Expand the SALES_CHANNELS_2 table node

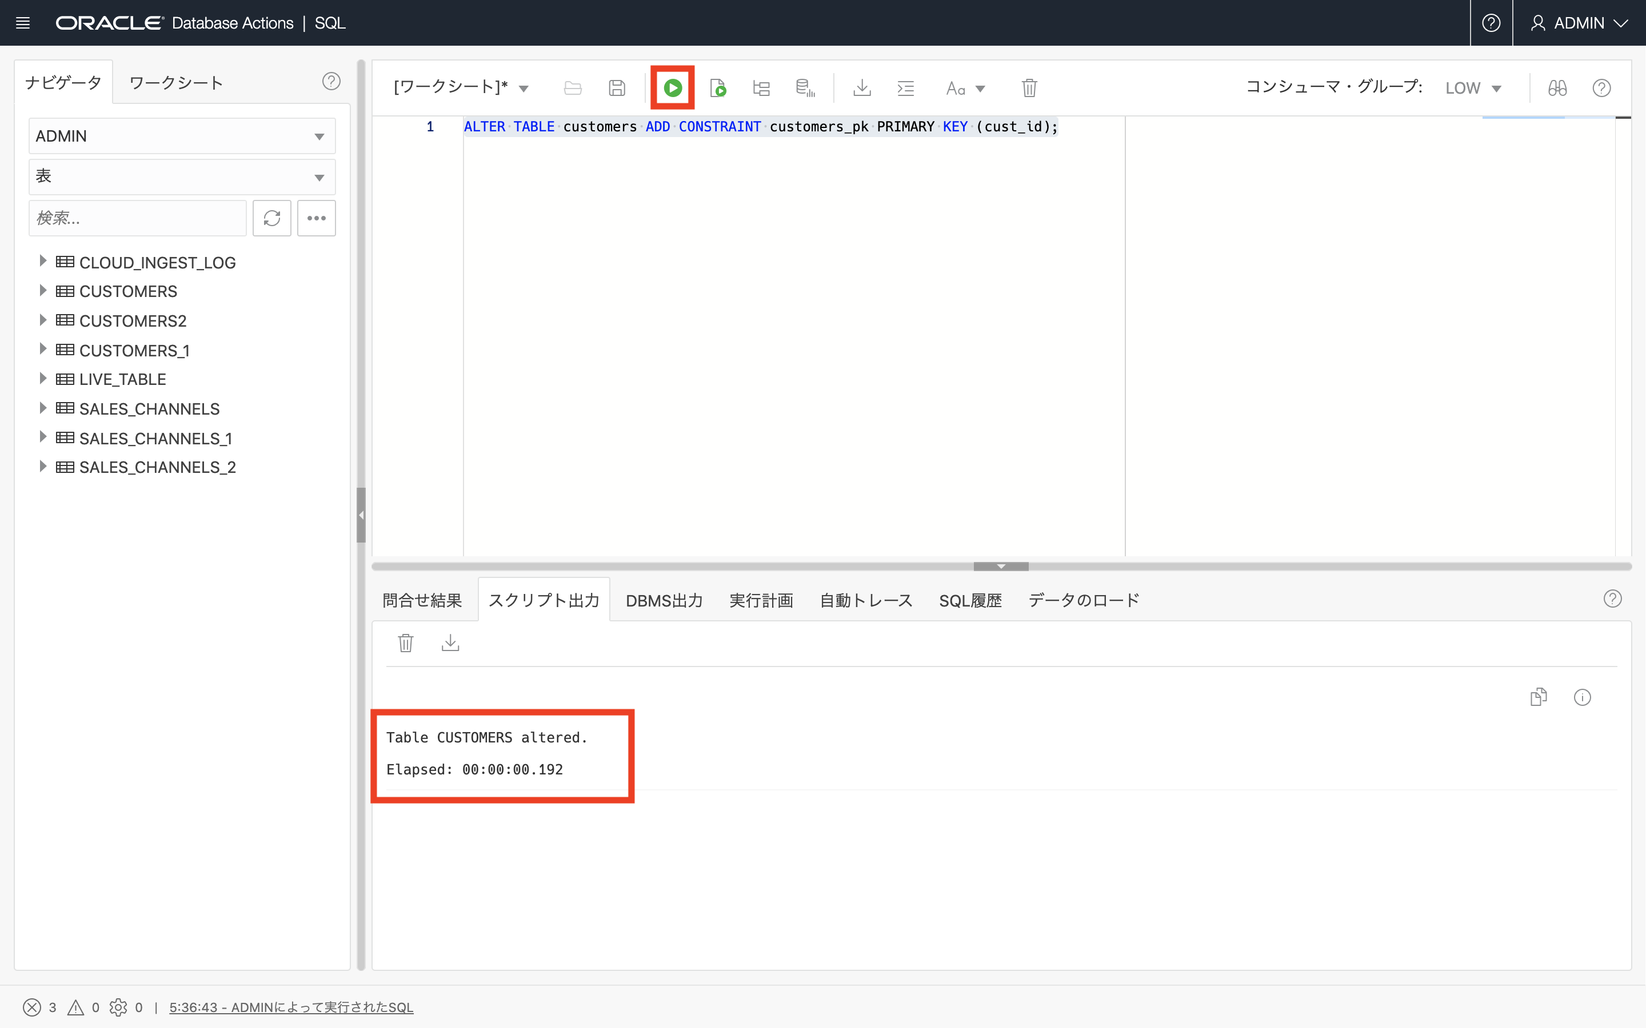(x=43, y=467)
